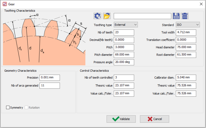Click the Precision value field
This screenshot has height=128, width=206.
[x=50, y=78]
